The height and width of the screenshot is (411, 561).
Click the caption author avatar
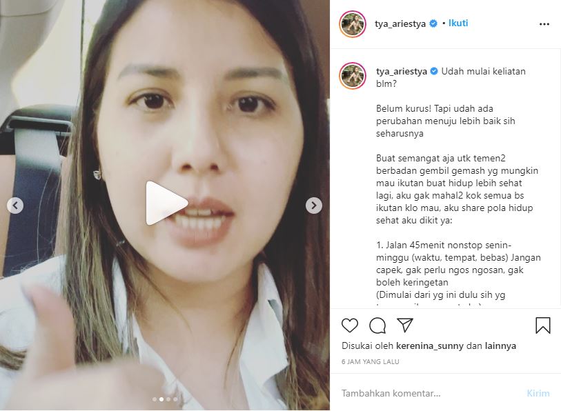(353, 75)
